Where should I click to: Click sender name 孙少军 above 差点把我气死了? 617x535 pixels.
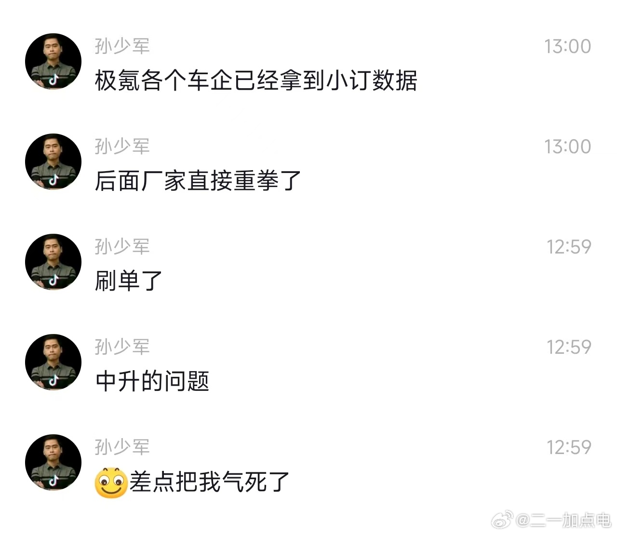pyautogui.click(x=122, y=447)
